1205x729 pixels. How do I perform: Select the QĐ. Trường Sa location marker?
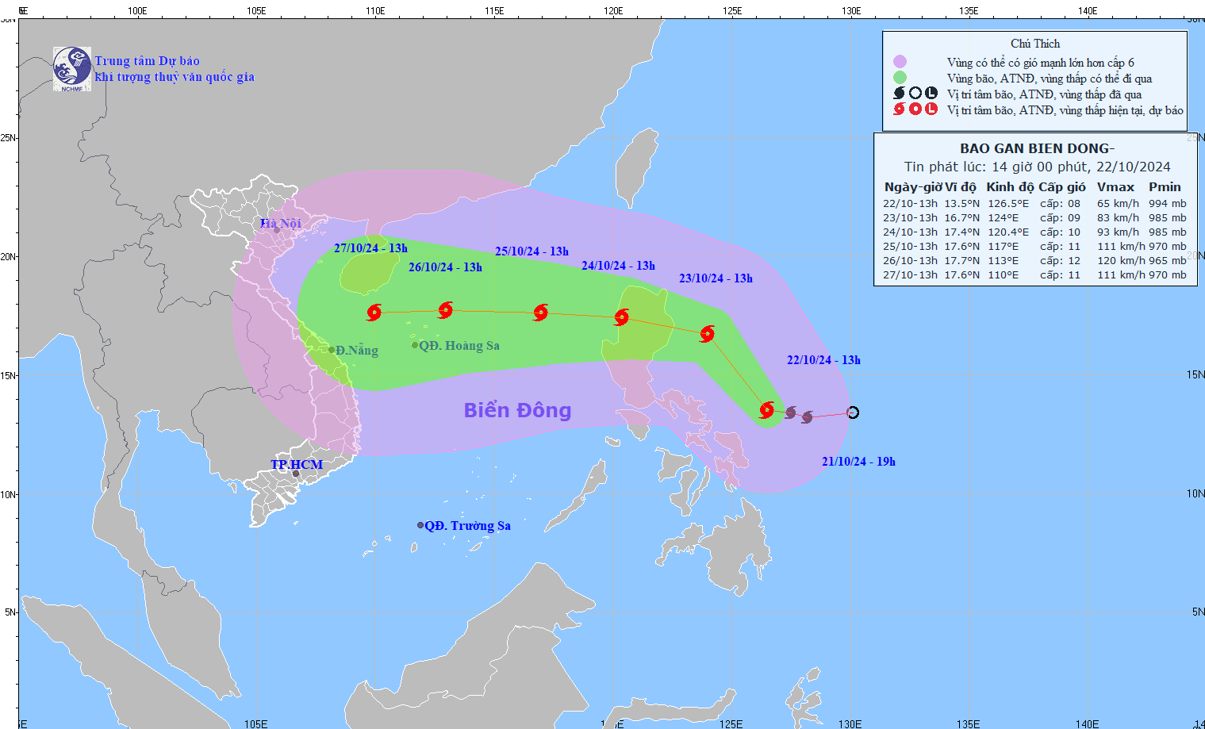(x=420, y=524)
